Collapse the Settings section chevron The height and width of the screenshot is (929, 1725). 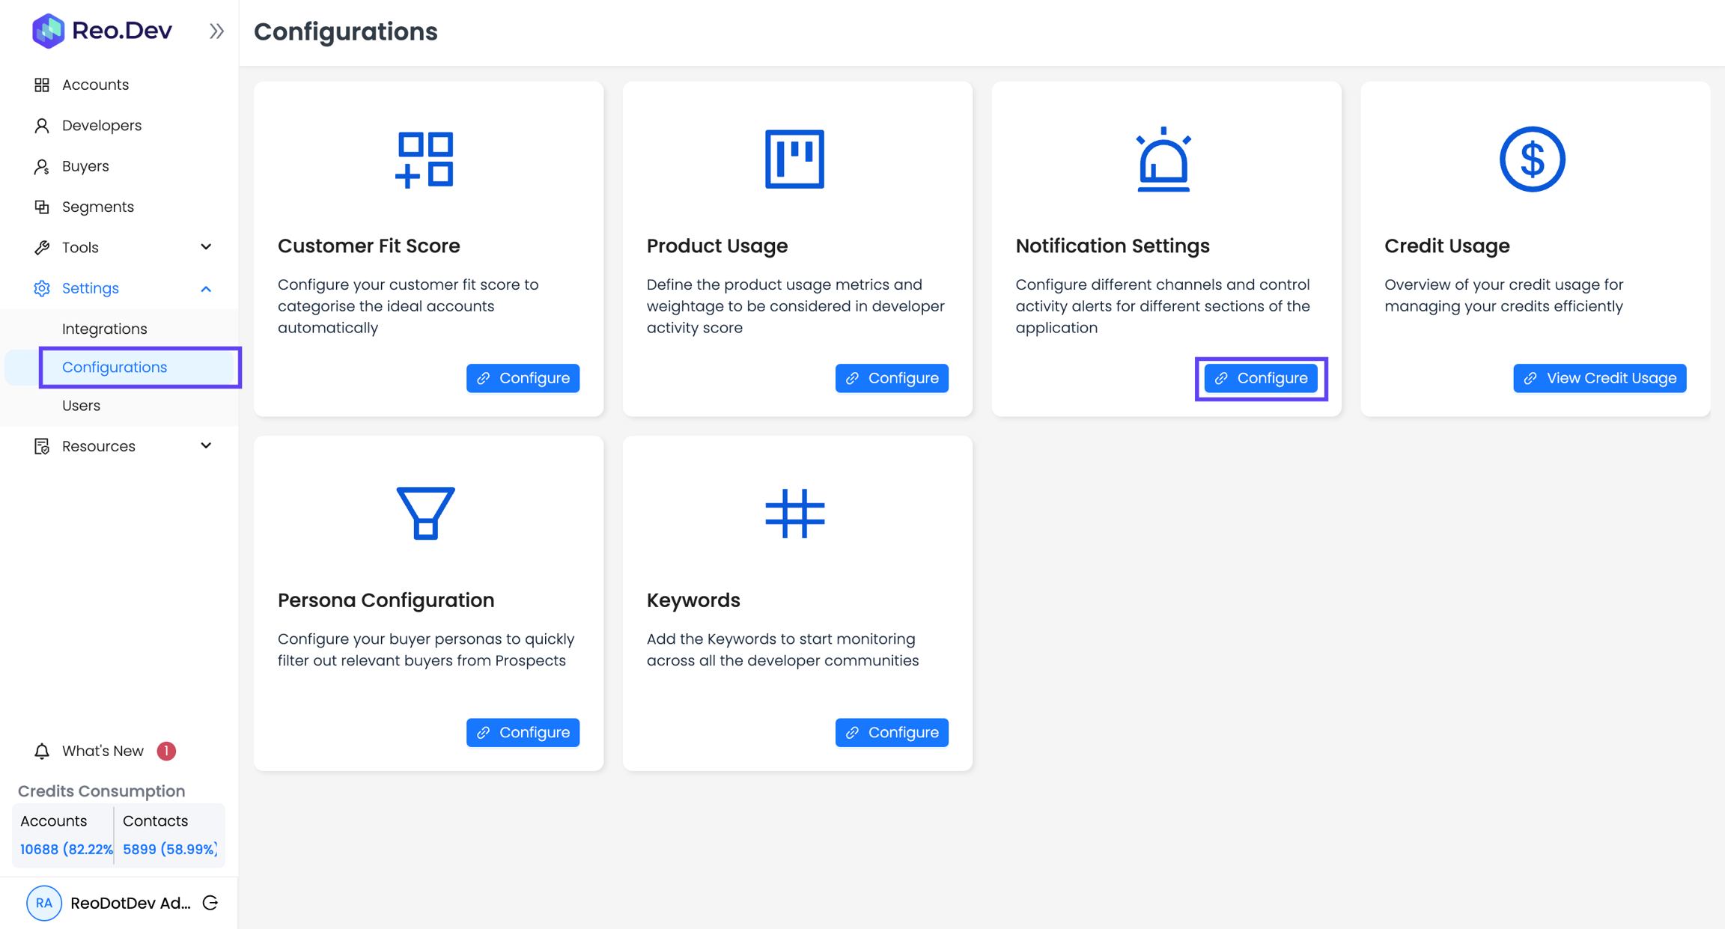[x=206, y=289]
